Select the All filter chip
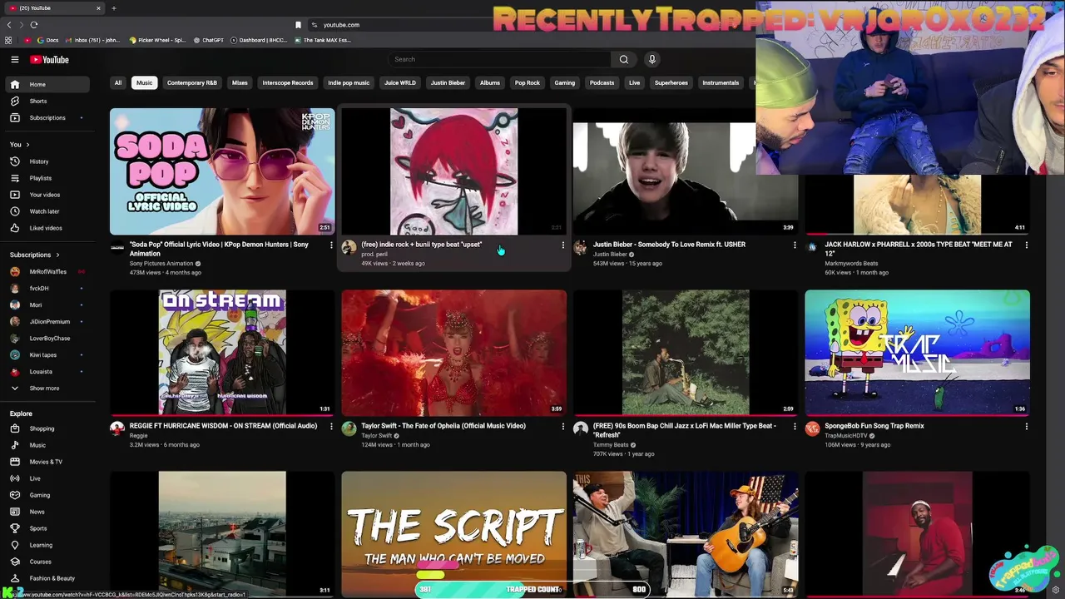The image size is (1065, 599). click(118, 83)
